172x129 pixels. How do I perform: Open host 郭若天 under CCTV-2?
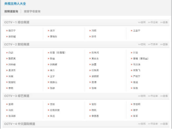pyautogui.click(x=12, y=59)
